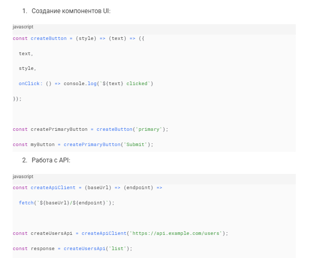
Task: Click the heading 'Работа с API'
Action: pyautogui.click(x=51, y=160)
